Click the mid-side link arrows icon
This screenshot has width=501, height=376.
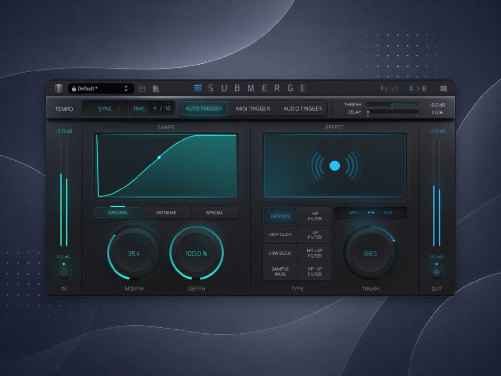click(x=371, y=212)
